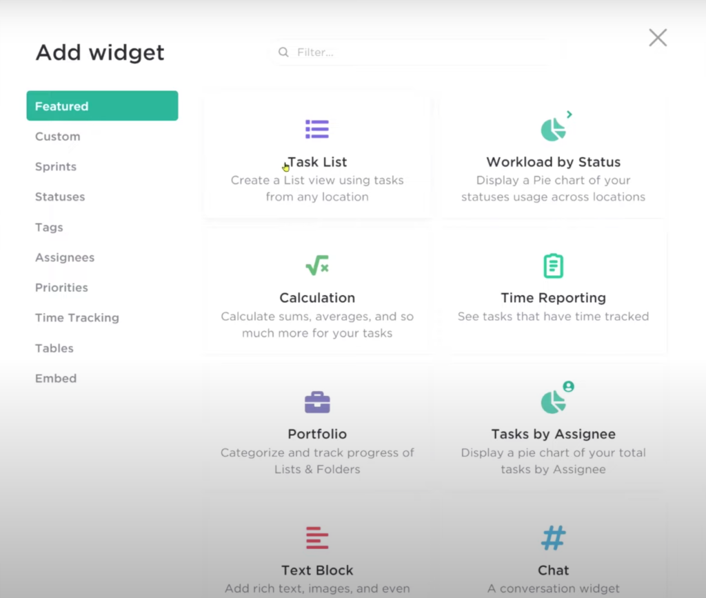Image resolution: width=706 pixels, height=598 pixels.
Task: Show the Statuses widget category
Action: [60, 197]
